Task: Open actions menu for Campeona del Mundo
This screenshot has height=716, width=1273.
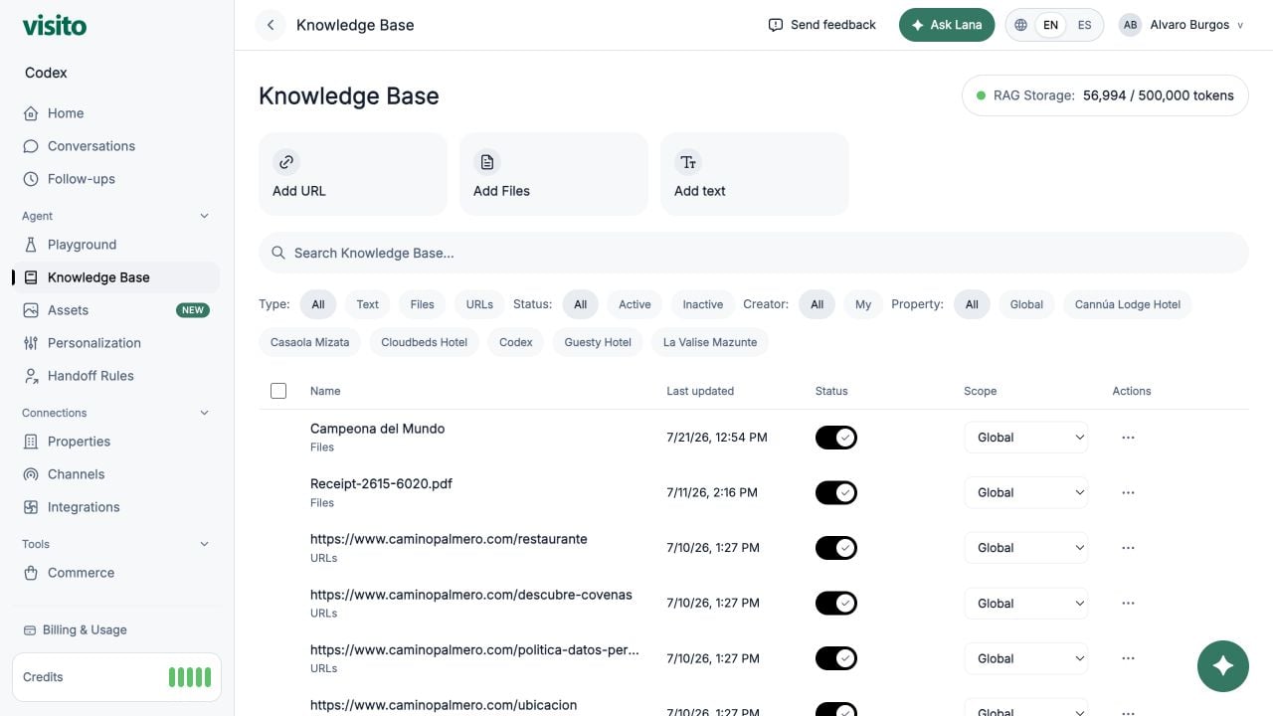Action: click(1128, 438)
